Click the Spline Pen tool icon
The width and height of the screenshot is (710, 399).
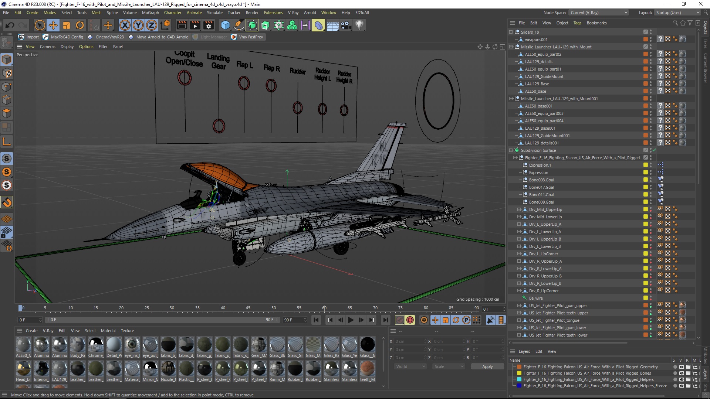pos(239,25)
